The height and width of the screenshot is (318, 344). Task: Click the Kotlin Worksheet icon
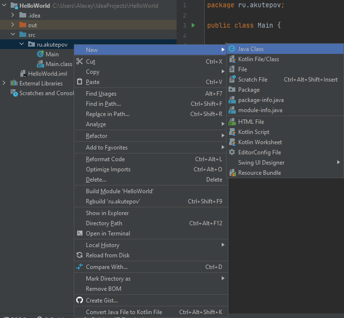(232, 142)
